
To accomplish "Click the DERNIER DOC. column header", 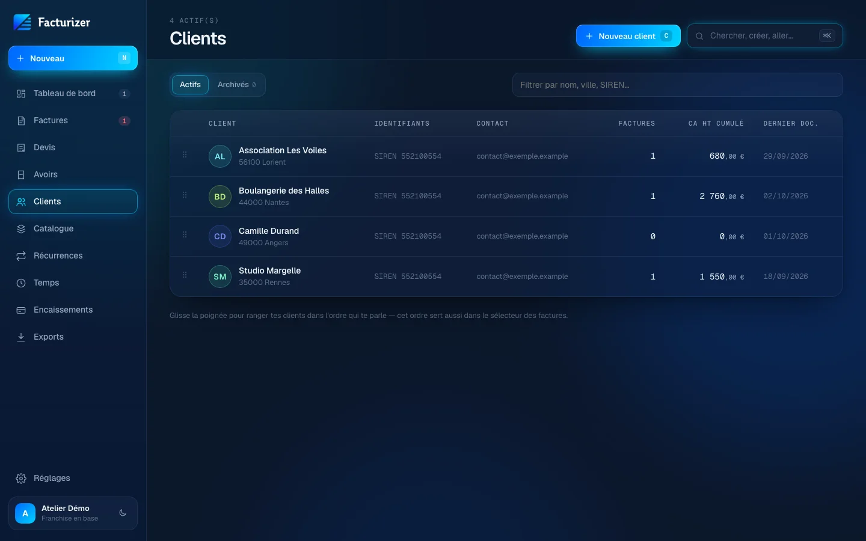I will pyautogui.click(x=790, y=124).
